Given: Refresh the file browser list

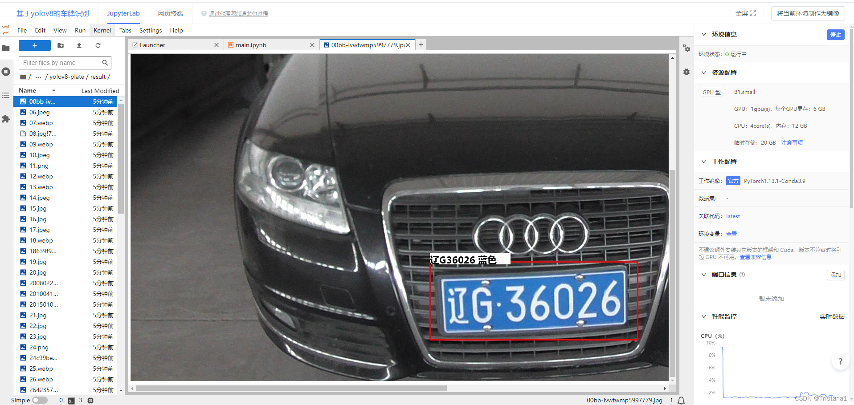Looking at the screenshot, I should point(98,45).
